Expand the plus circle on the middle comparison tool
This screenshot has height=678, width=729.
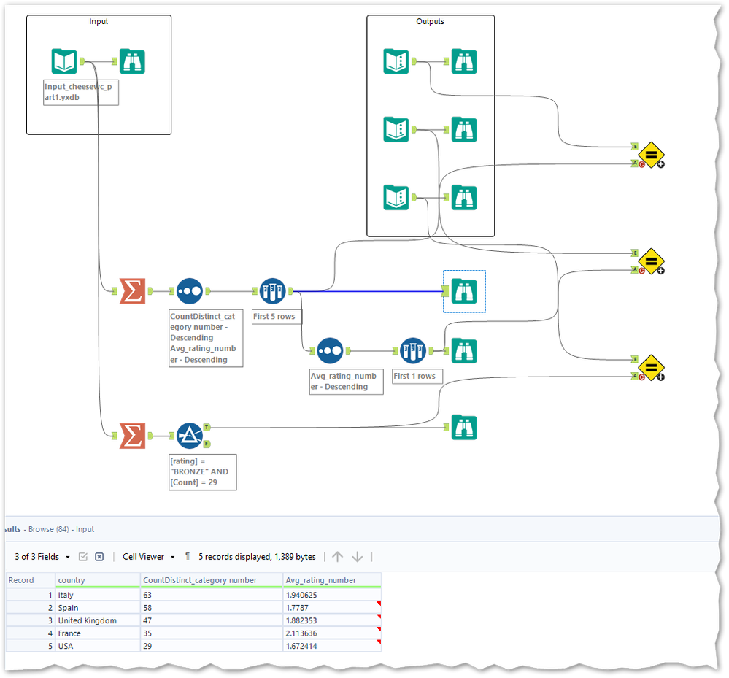point(660,271)
